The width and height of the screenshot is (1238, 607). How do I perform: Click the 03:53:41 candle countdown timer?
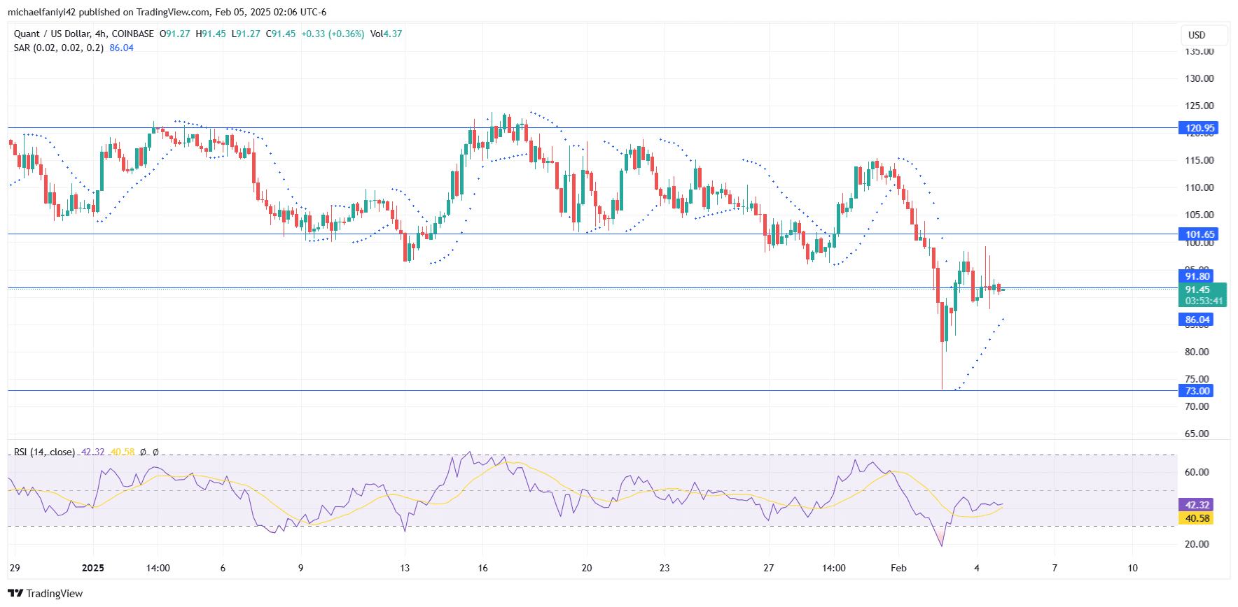pos(1204,301)
